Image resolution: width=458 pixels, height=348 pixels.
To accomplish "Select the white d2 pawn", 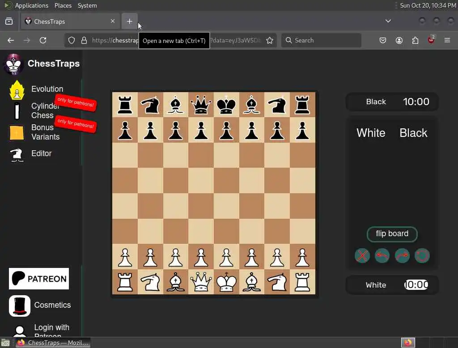I will (x=201, y=257).
